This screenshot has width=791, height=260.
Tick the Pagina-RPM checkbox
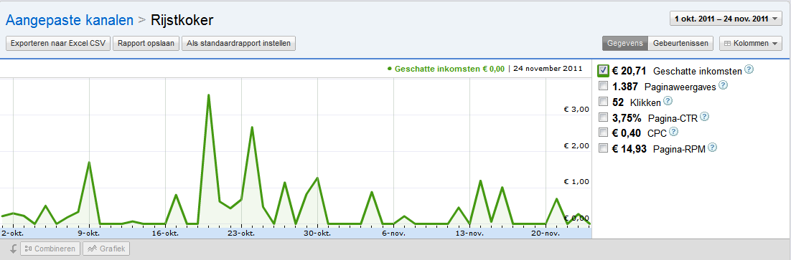pyautogui.click(x=603, y=148)
